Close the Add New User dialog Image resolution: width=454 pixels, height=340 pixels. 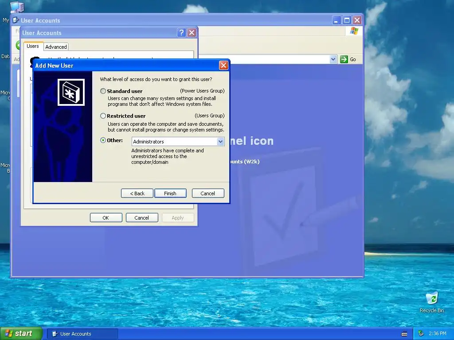(x=223, y=66)
